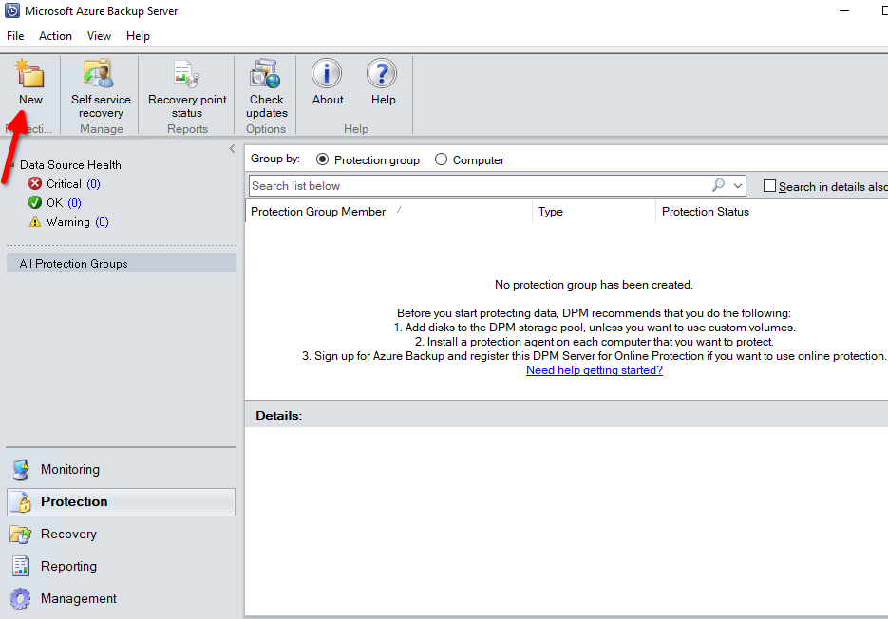Filter by OK (0) health

tap(64, 203)
